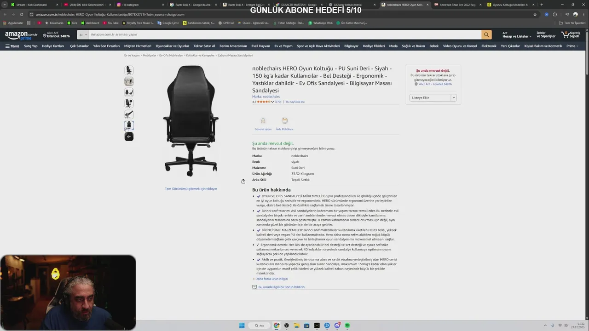
Task: Open Windows Start menu
Action: 242,325
